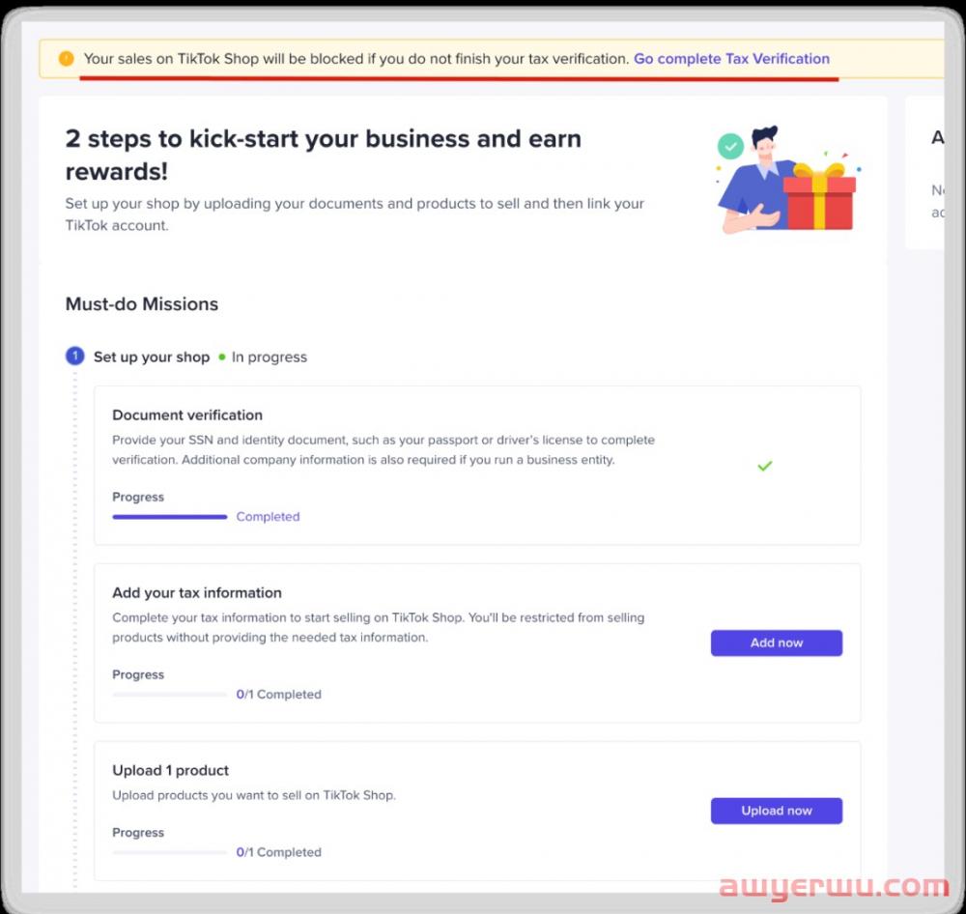The height and width of the screenshot is (914, 966).
Task: Click the Must-do Missions heading
Action: coord(142,304)
